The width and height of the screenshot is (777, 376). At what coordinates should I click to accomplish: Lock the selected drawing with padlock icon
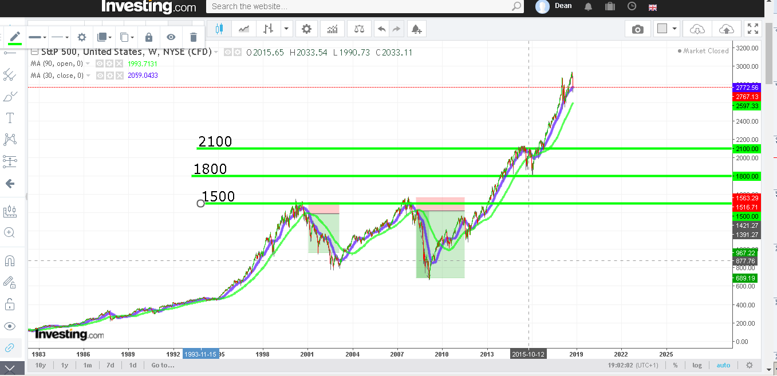149,37
